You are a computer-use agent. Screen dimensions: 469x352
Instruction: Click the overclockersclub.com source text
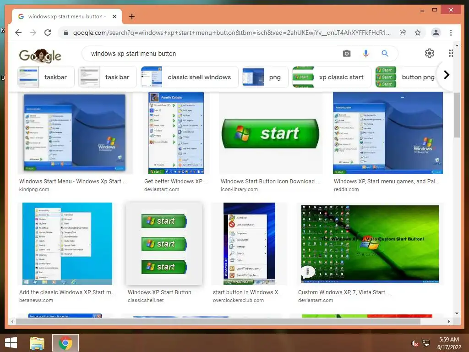click(238, 300)
